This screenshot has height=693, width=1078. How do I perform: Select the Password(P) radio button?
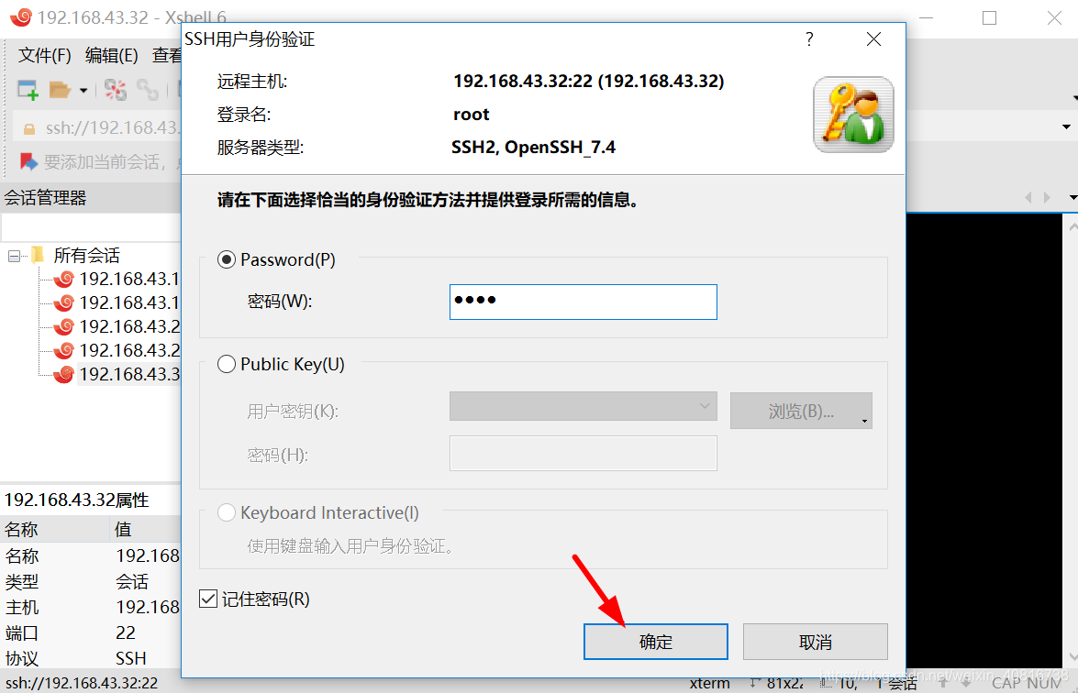[227, 259]
